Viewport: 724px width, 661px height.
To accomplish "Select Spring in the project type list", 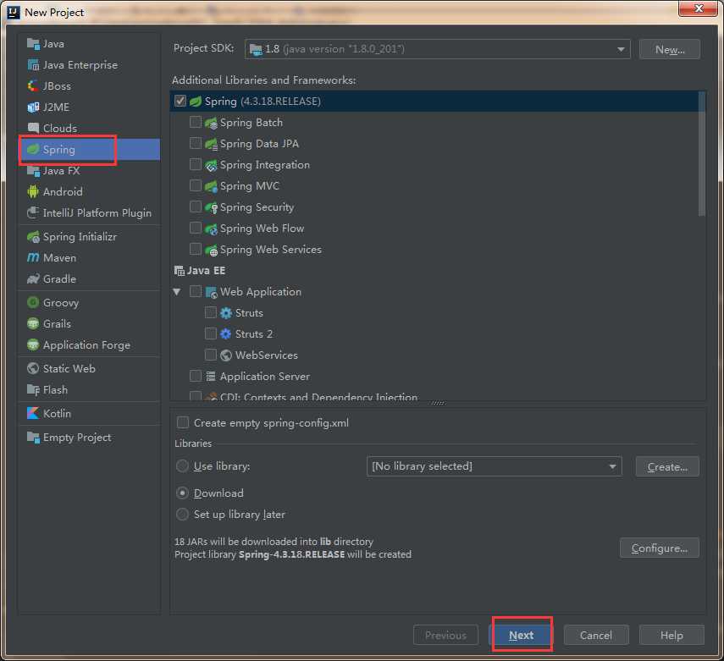I will [x=90, y=150].
